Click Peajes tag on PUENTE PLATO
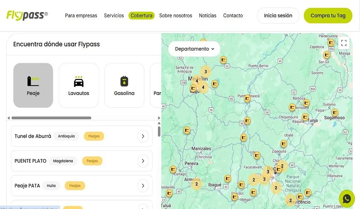The width and height of the screenshot is (360, 209). pos(92,161)
